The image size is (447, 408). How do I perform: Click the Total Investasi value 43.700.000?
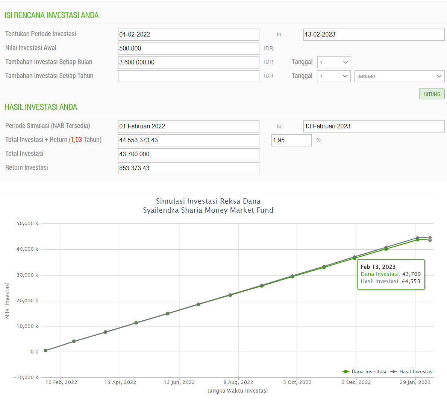(x=188, y=154)
